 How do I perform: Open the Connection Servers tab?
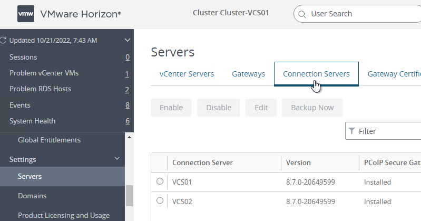coord(316,74)
